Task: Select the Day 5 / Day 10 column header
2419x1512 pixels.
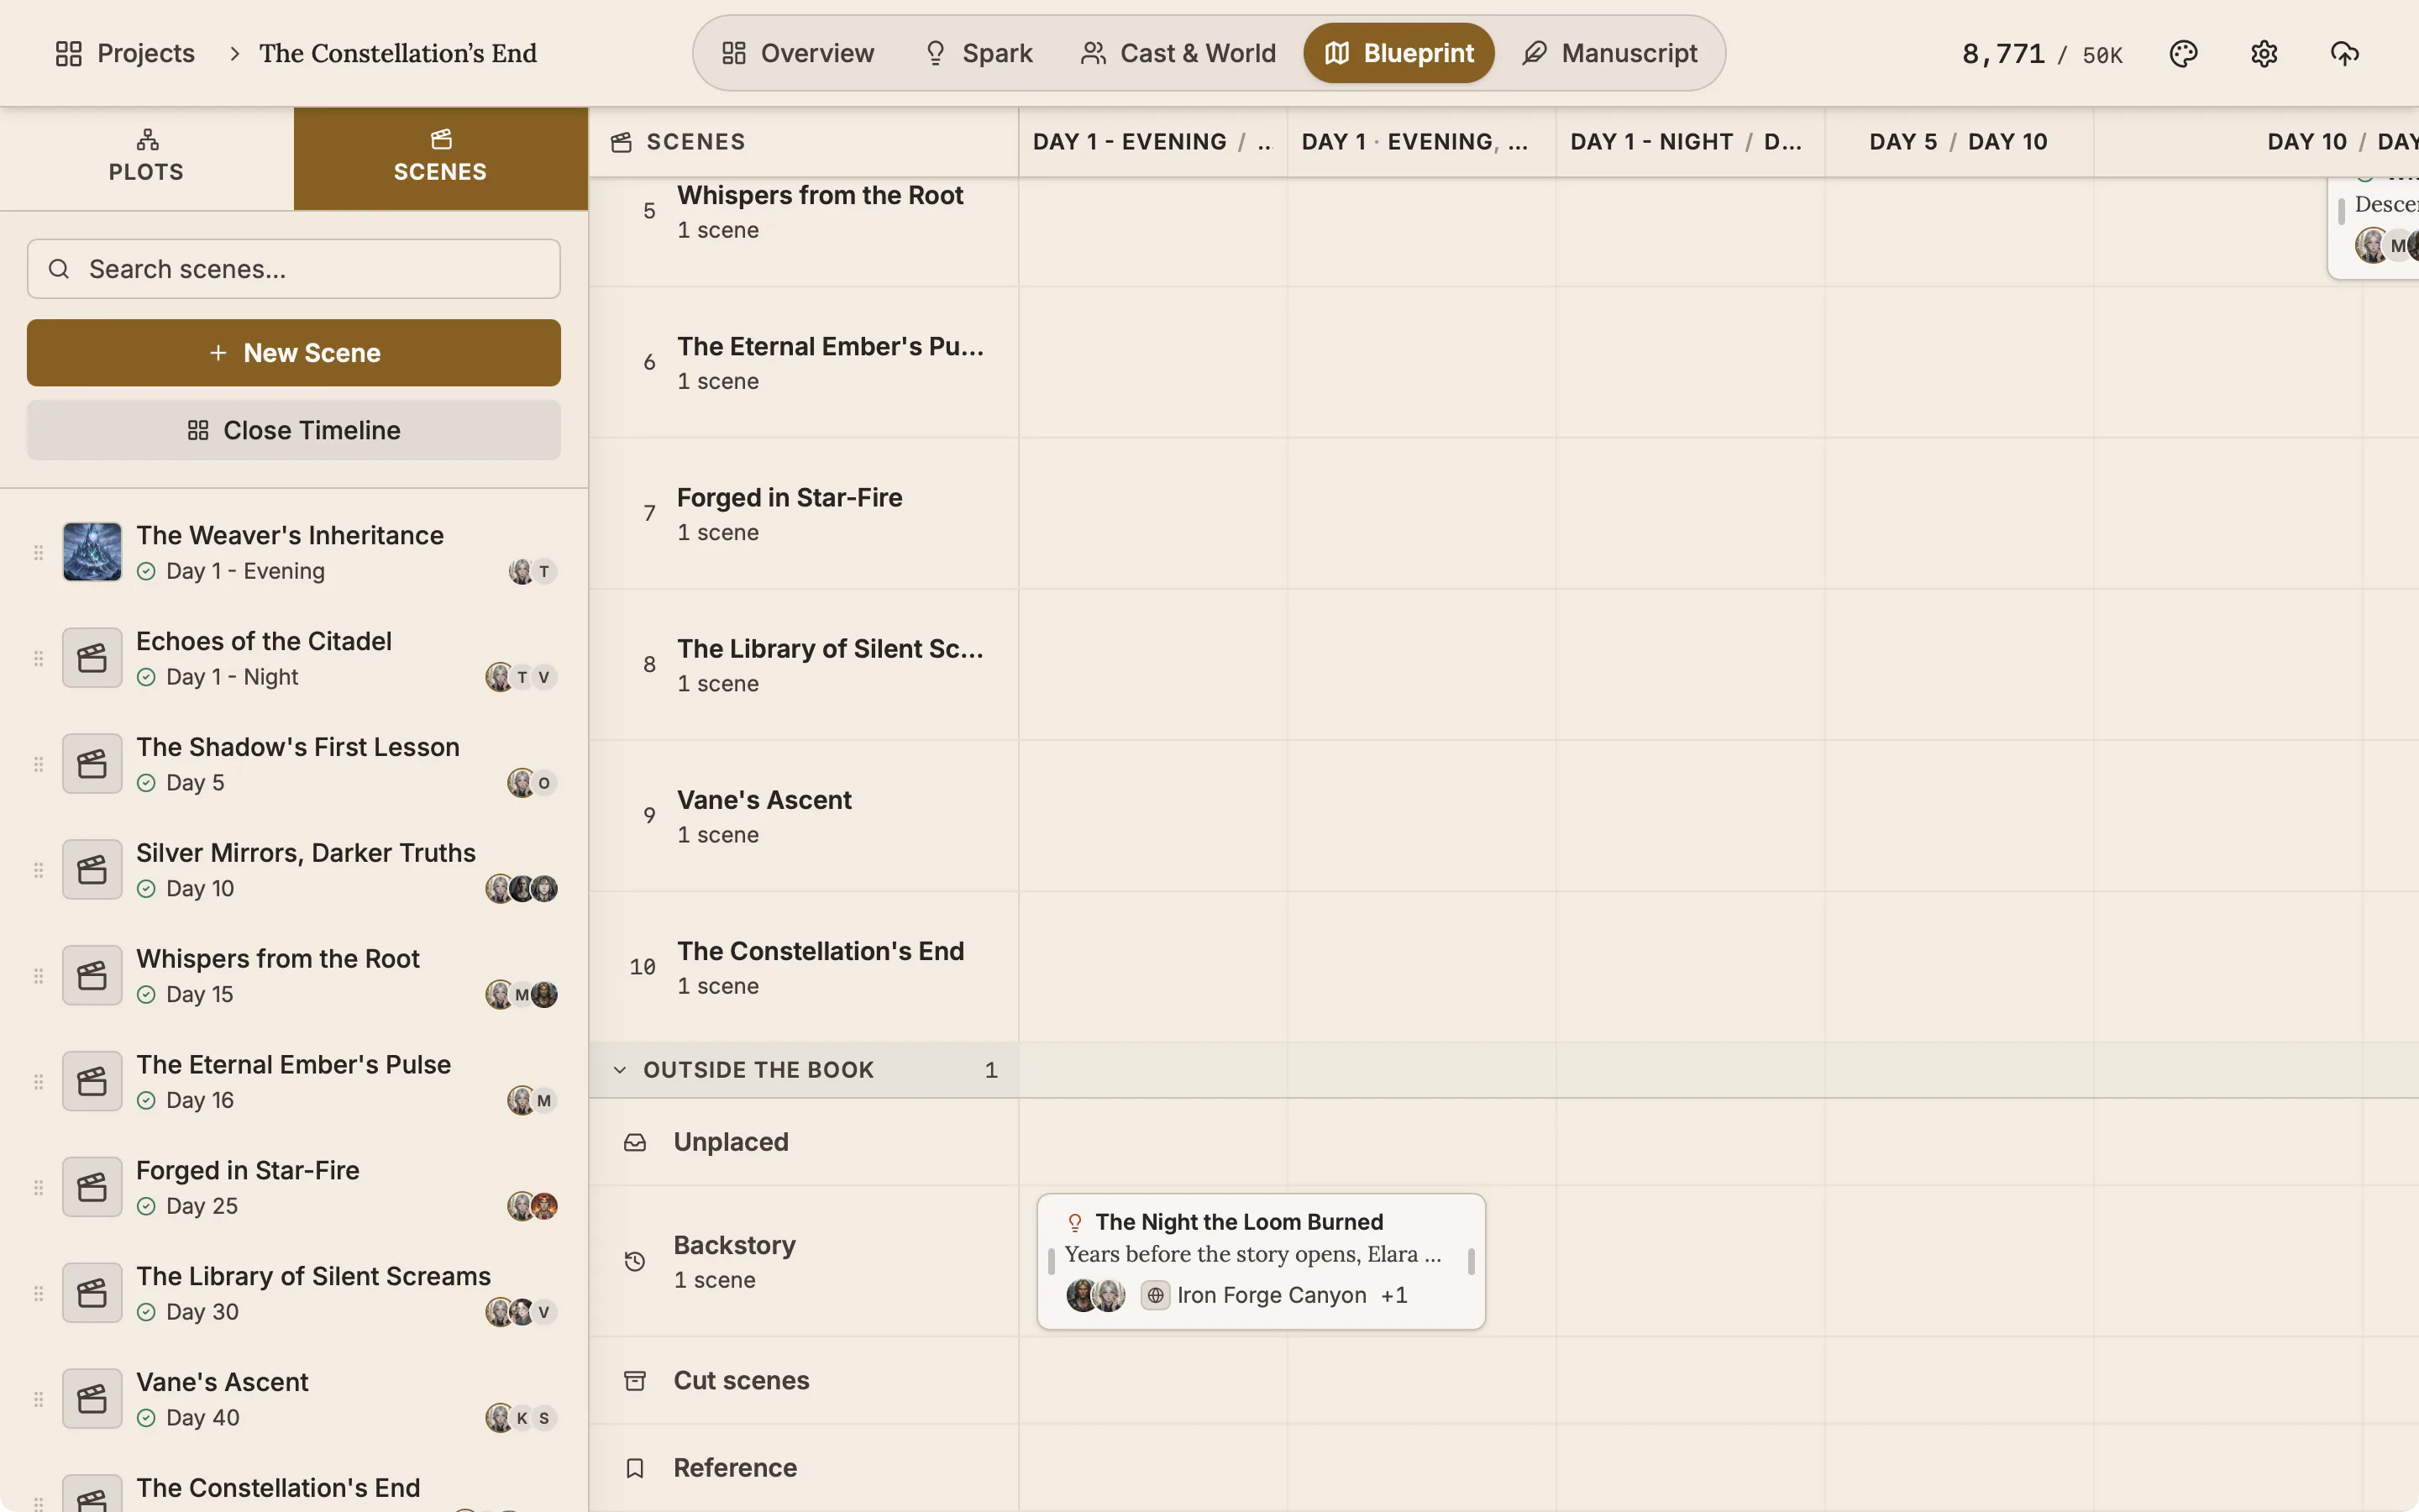Action: pyautogui.click(x=1958, y=142)
